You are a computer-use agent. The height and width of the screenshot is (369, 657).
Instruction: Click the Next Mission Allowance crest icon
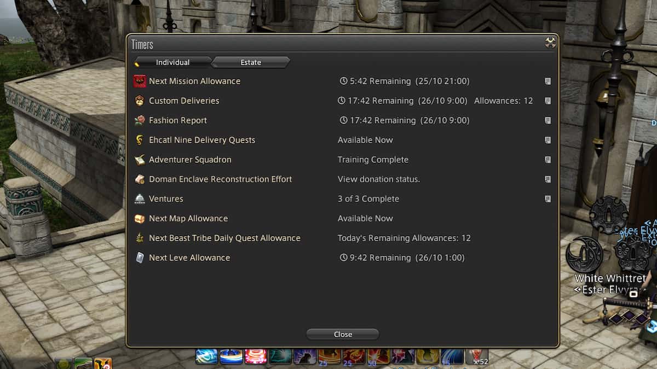coord(140,80)
